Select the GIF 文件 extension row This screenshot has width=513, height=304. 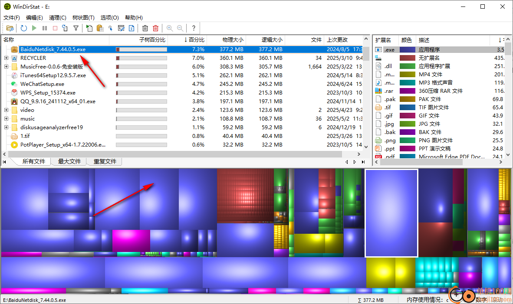(439, 116)
